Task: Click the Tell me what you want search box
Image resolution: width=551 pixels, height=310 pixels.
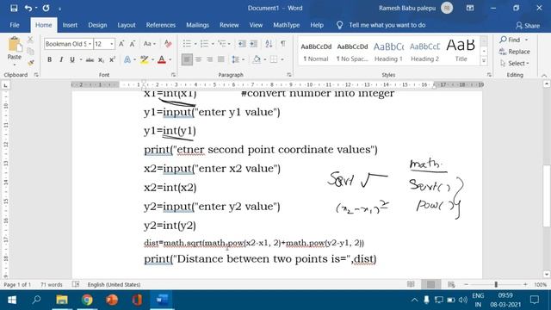Action: tap(387, 25)
